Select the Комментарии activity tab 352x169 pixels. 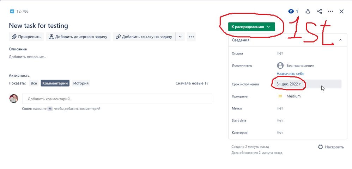click(55, 83)
